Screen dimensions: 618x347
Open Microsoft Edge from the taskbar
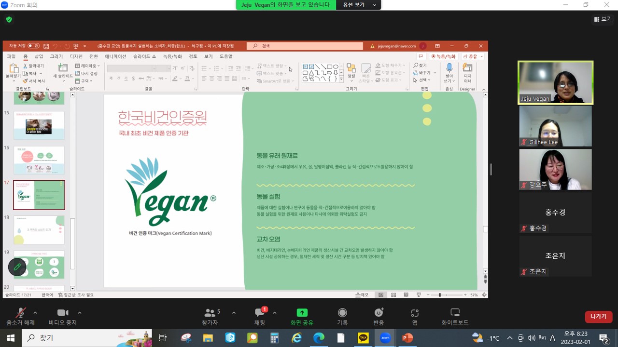[x=319, y=338]
